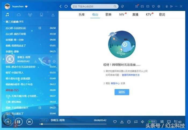Image resolution: width=188 pixels, height=130 pixels.
Task: Open the 歌单 tab
Action: (x=109, y=14)
